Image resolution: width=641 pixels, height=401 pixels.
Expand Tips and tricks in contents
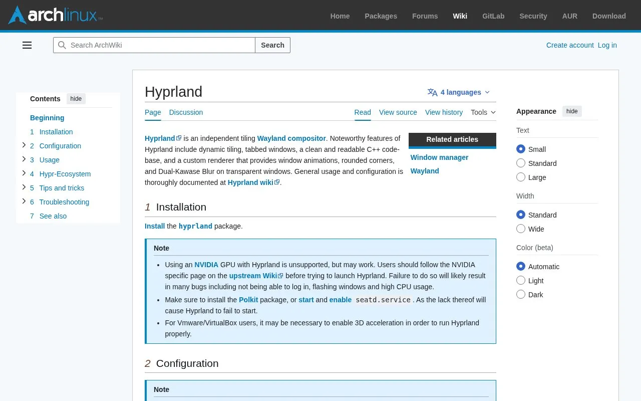click(x=24, y=187)
